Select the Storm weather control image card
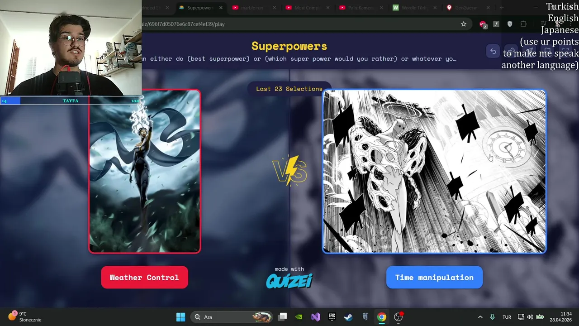 (144, 171)
